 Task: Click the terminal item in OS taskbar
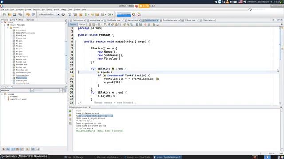[x=108, y=157]
